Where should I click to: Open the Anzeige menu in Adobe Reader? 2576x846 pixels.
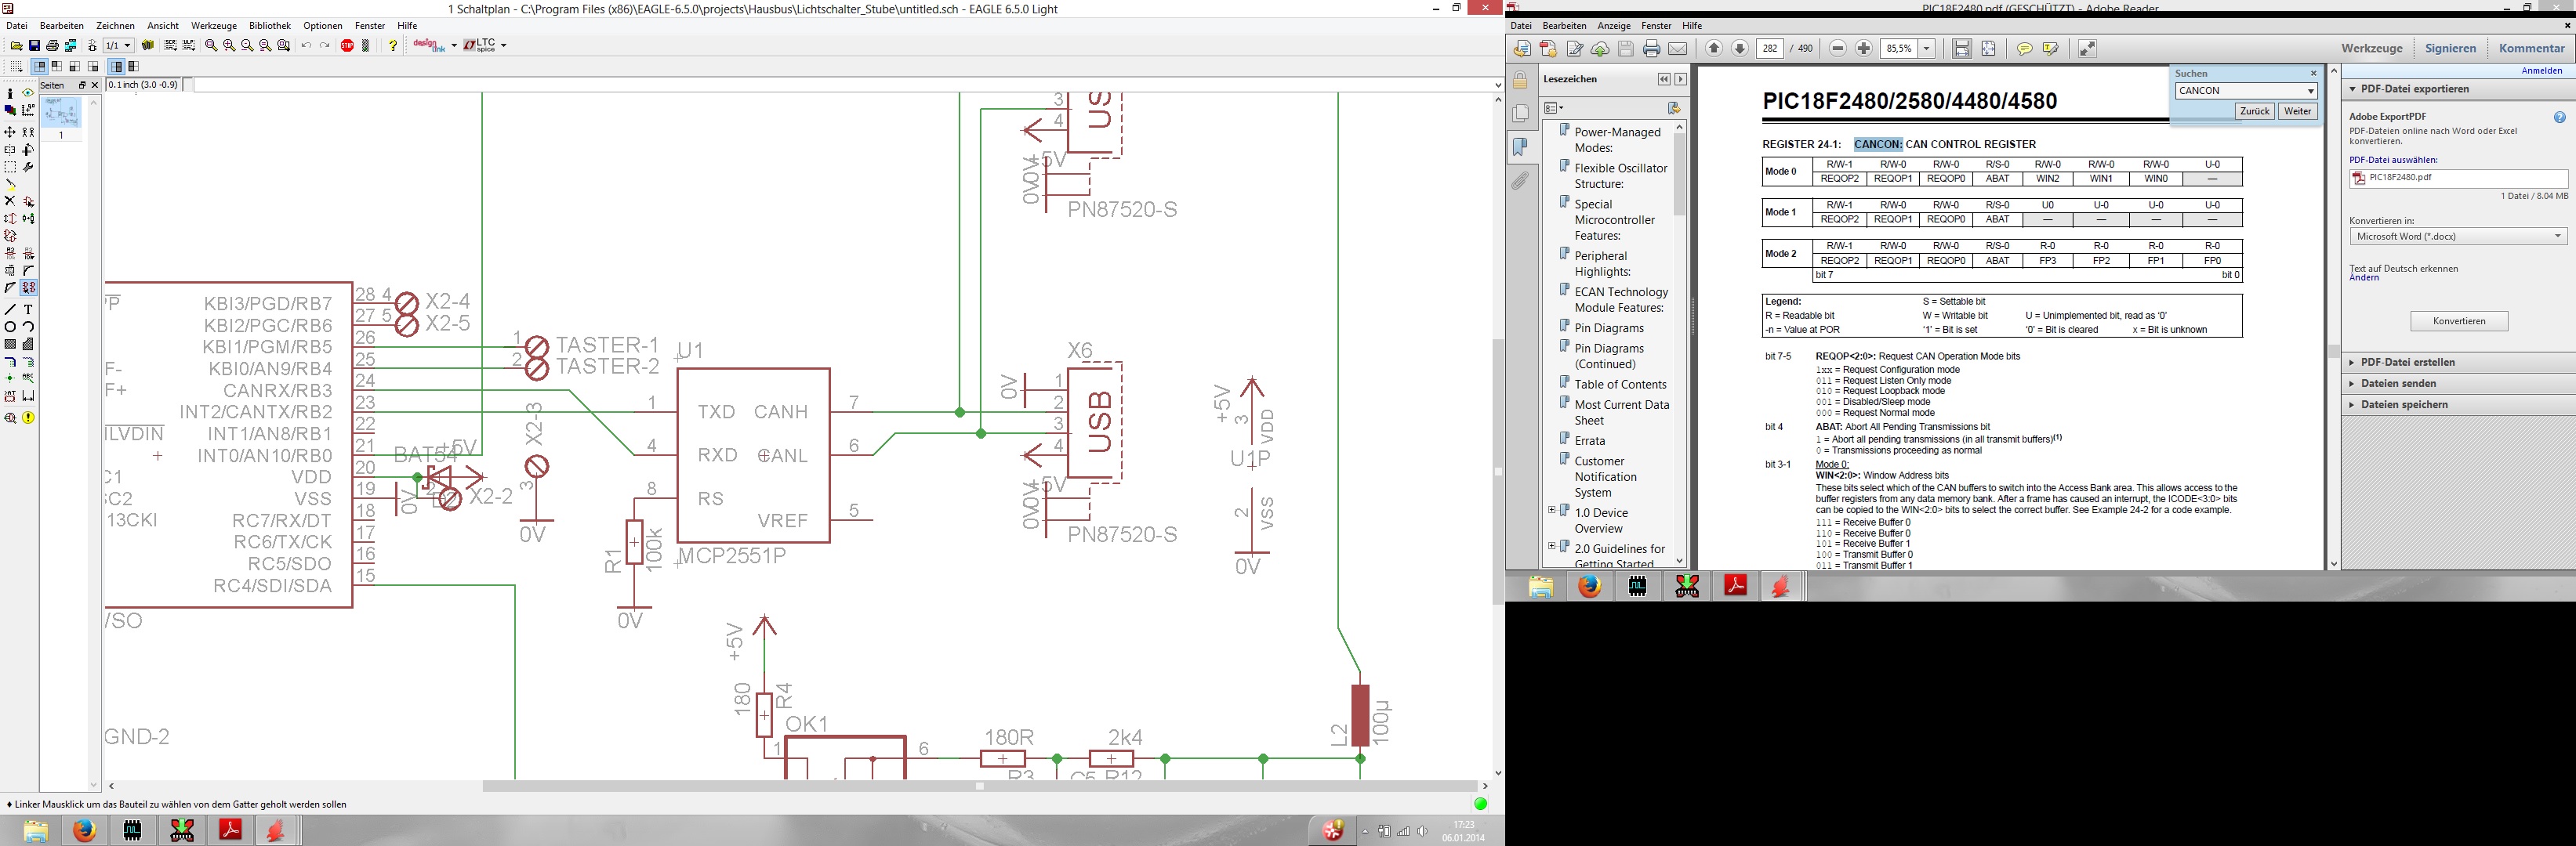(1614, 26)
